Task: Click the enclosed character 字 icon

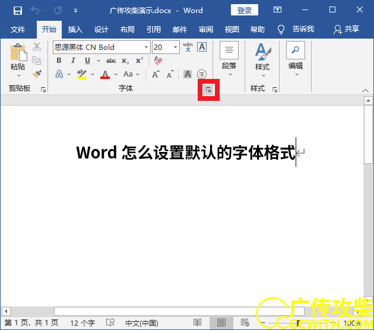Action: tap(202, 74)
